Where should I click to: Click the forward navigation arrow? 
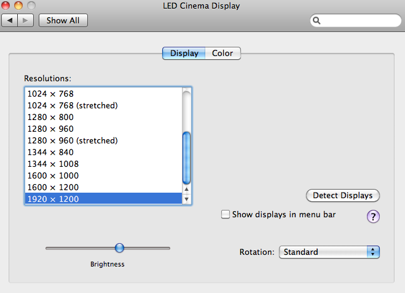(26, 20)
